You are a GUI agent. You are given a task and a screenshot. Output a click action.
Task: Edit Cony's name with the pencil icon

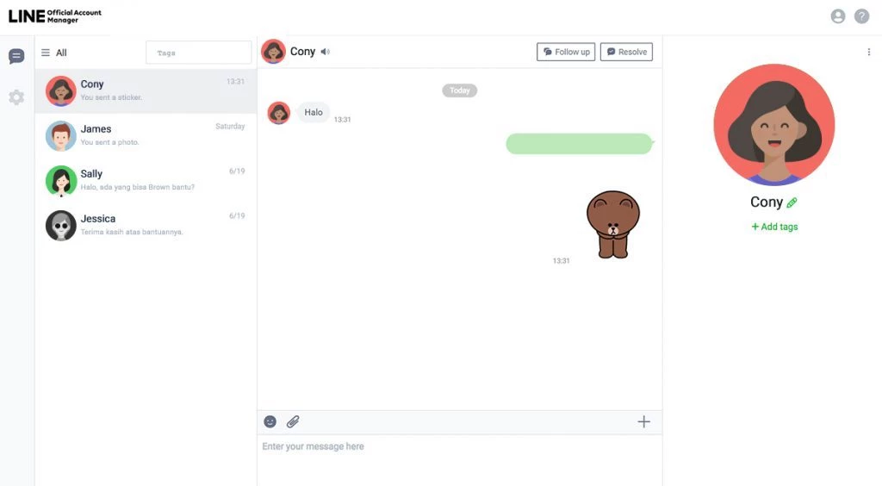click(792, 202)
